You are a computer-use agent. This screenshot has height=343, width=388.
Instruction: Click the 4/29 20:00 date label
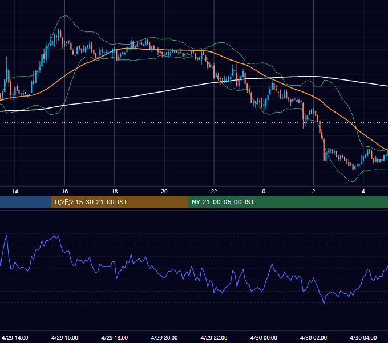(164, 337)
